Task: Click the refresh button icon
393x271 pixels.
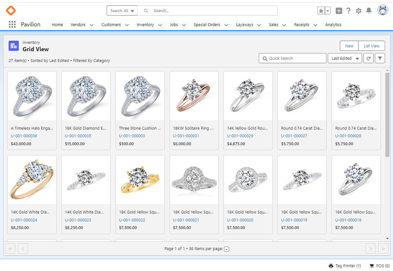Action: (369, 58)
